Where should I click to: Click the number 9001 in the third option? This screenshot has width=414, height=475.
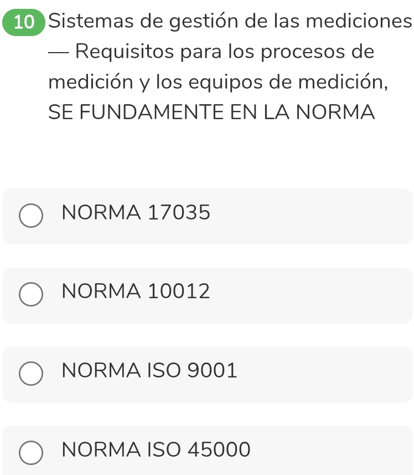(x=213, y=370)
